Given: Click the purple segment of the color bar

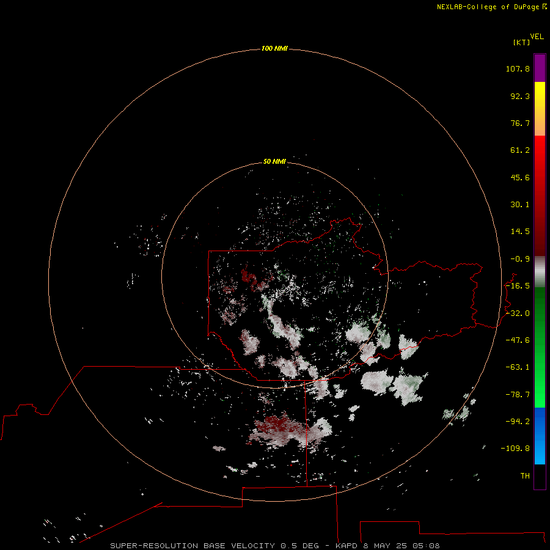Looking at the screenshot, I should (x=540, y=68).
